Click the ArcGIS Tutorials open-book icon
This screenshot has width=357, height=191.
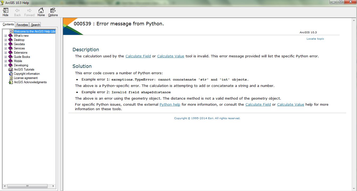tap(11, 69)
